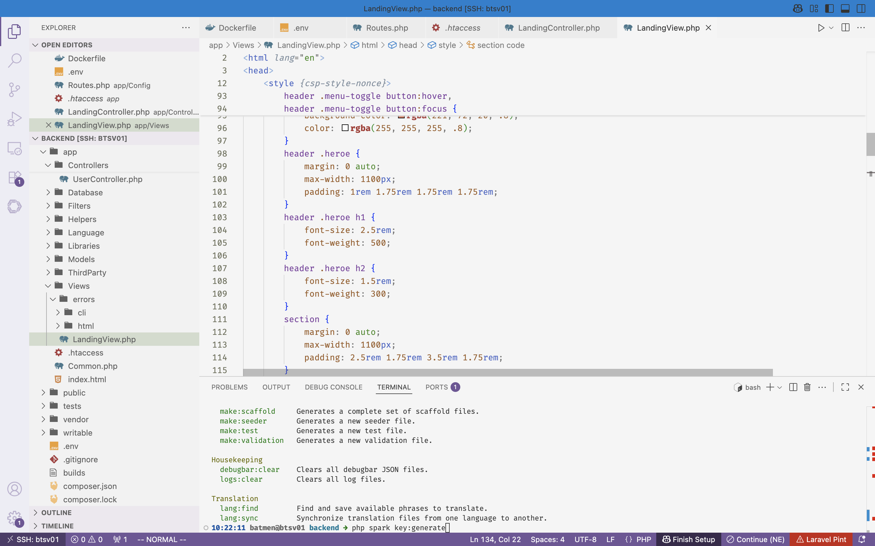Open Run and Debug view

(x=15, y=119)
